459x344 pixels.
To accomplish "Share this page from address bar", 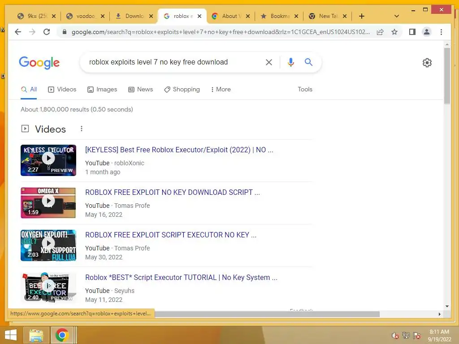I will (380, 32).
